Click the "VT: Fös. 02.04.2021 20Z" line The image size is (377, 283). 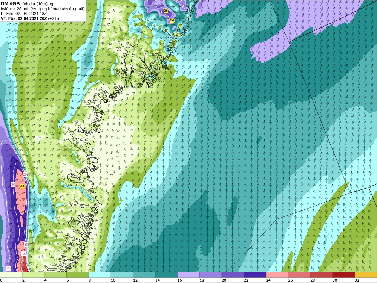pos(24,18)
